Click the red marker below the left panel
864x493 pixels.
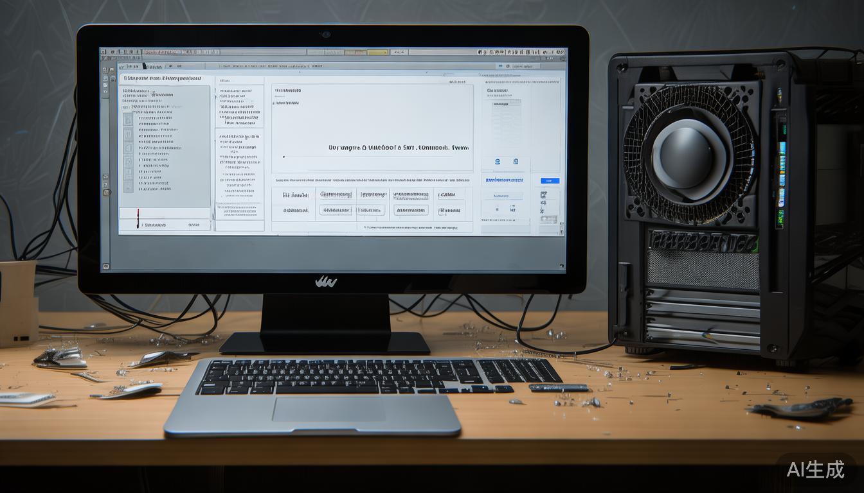point(138,218)
